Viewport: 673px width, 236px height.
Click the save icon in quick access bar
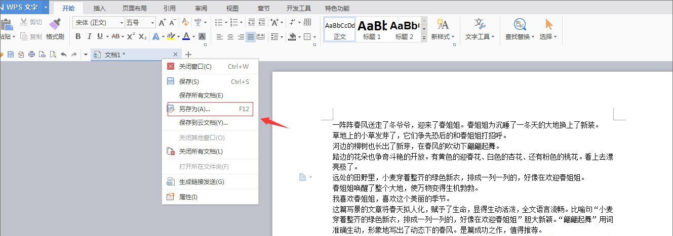tap(10, 54)
